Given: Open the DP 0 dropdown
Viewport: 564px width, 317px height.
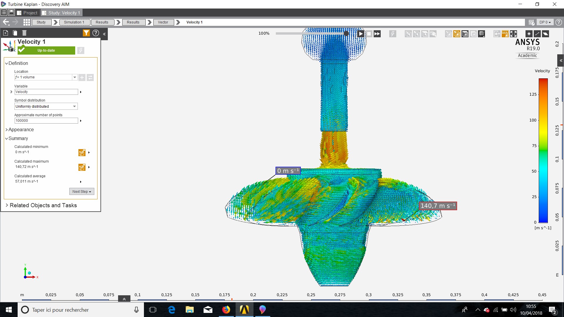Looking at the screenshot, I should [x=545, y=22].
